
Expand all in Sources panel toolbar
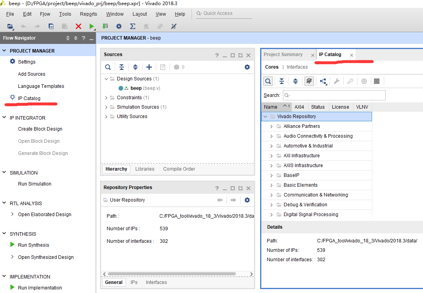[135, 67]
